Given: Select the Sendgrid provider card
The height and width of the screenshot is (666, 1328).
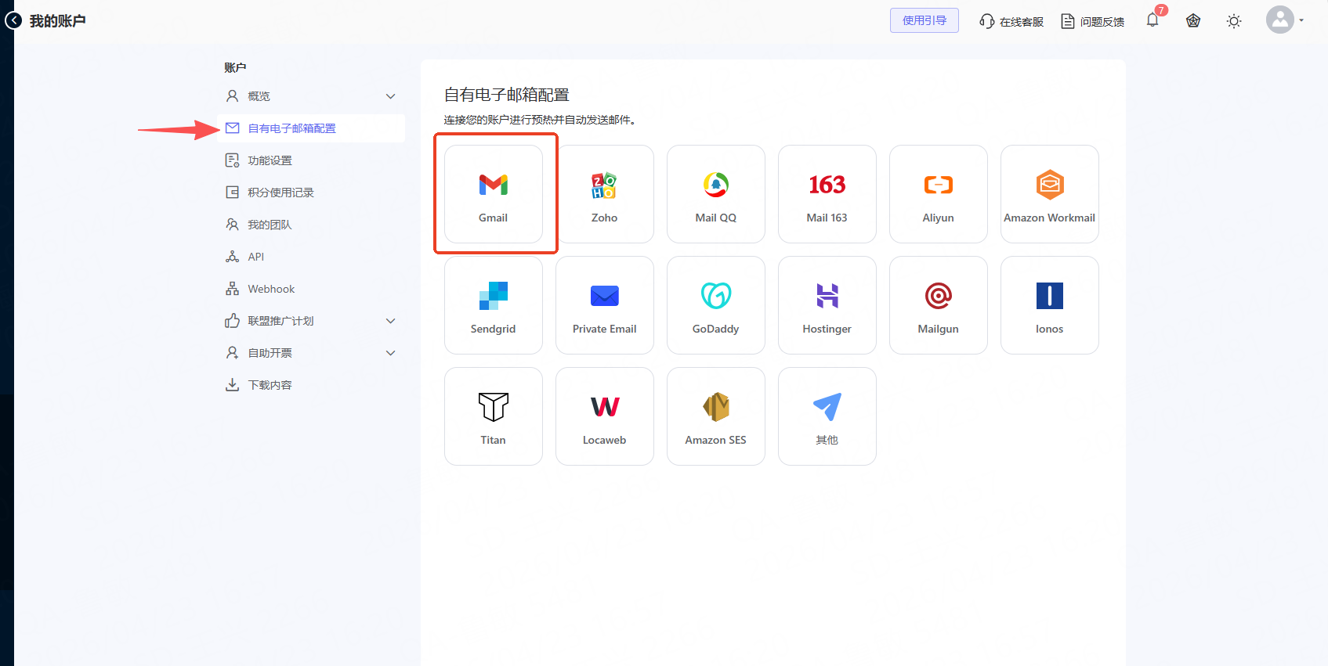Looking at the screenshot, I should pos(493,305).
